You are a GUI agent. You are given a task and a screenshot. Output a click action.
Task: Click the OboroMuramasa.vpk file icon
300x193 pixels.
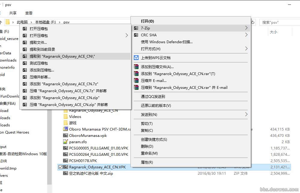coord(66,136)
